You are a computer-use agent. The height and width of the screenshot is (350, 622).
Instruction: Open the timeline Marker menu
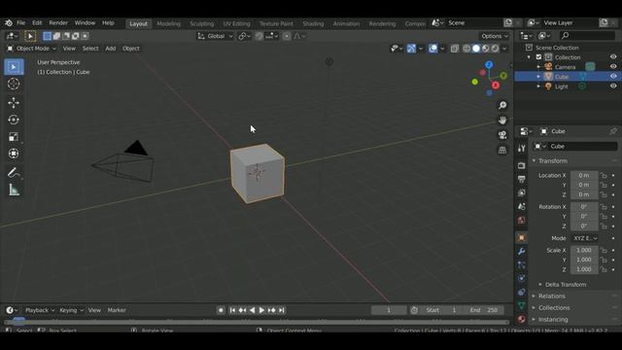coord(117,310)
